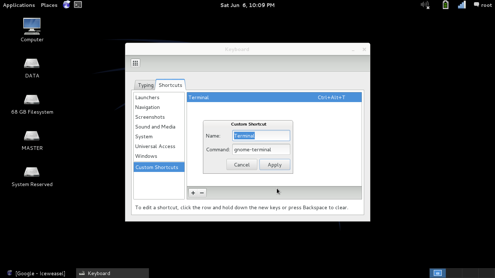Screen dimensions: 495x278
Task: Remove the selected shortcut with the minus button
Action: (201, 193)
